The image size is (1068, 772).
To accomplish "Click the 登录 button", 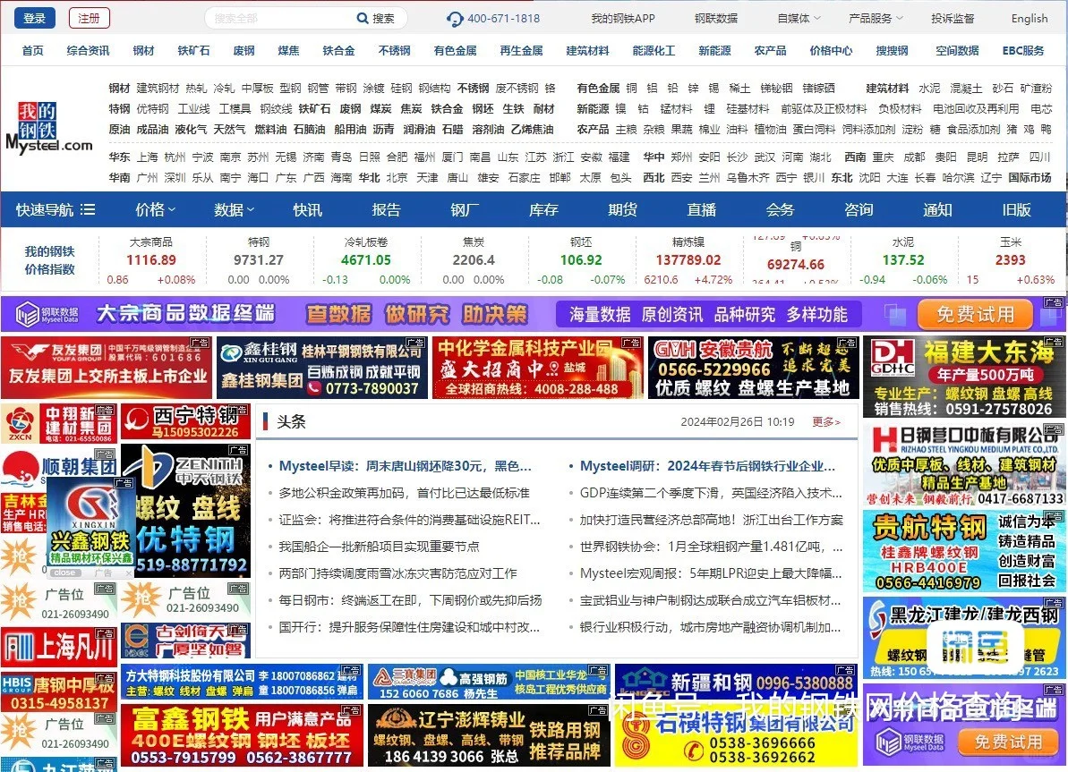I will click(34, 17).
